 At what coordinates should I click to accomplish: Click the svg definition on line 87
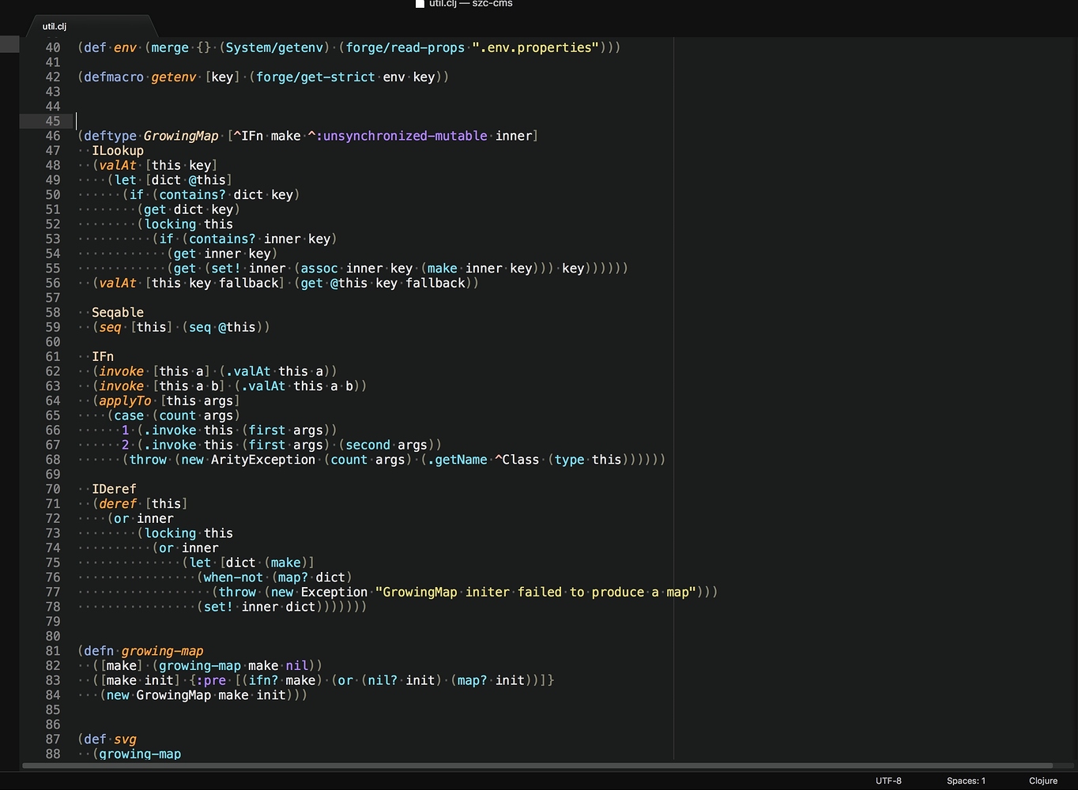[125, 739]
